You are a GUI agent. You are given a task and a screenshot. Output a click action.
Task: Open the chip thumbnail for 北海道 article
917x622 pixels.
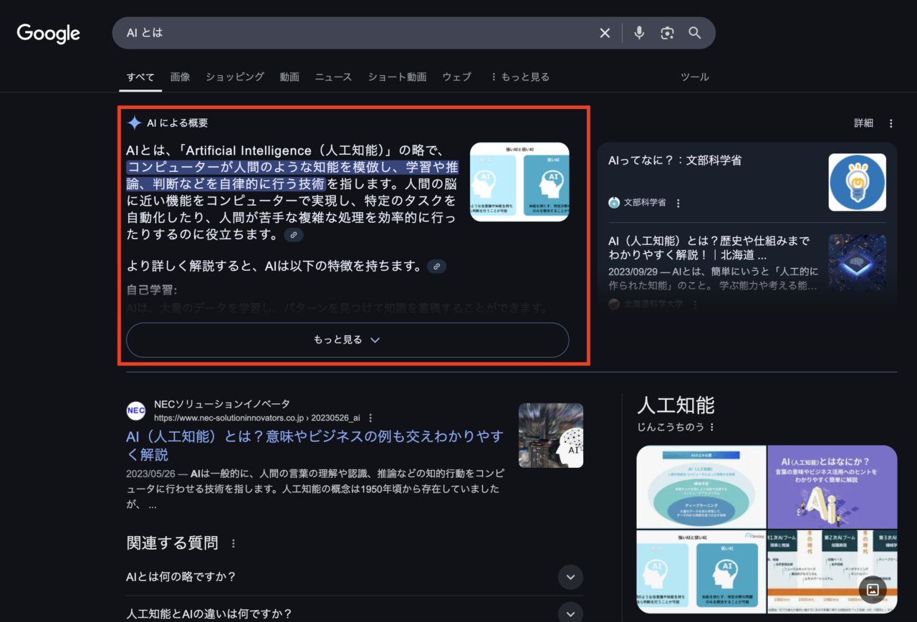[857, 262]
